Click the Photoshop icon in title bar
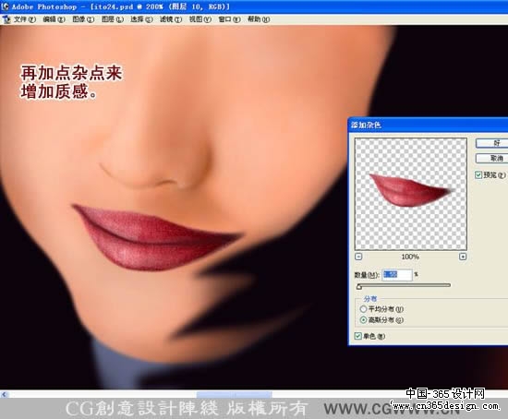Viewport: 508px width, 419px height. [5, 6]
